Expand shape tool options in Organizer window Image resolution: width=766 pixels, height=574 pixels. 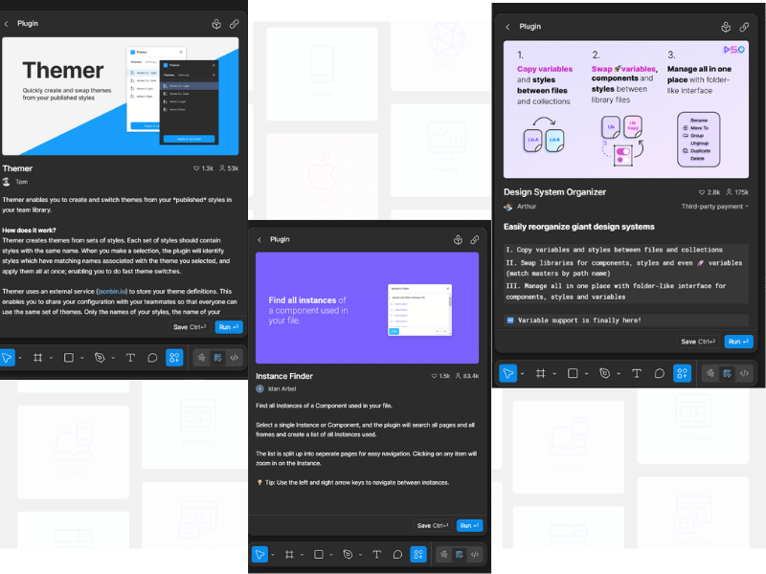pyautogui.click(x=586, y=374)
